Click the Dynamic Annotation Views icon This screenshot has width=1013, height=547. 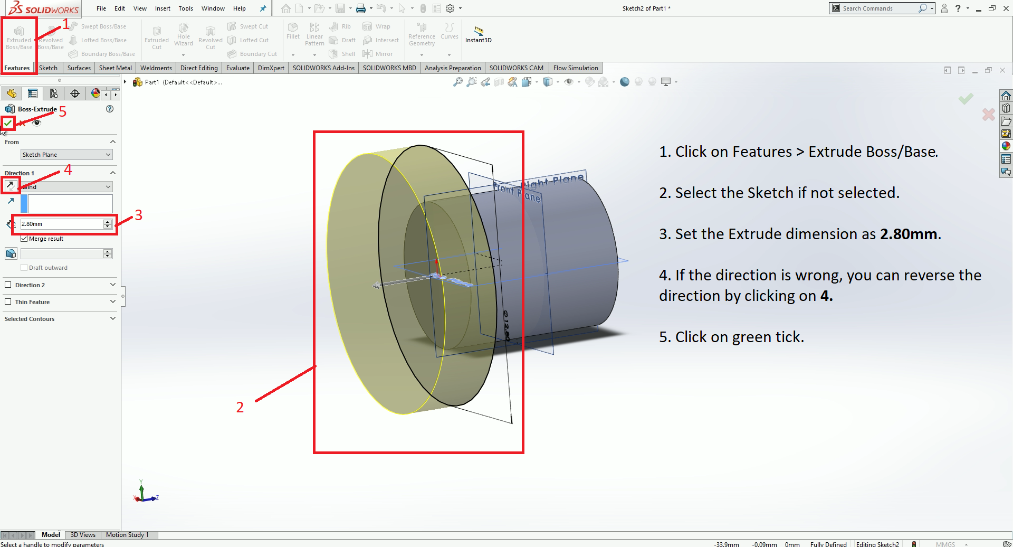pos(512,82)
